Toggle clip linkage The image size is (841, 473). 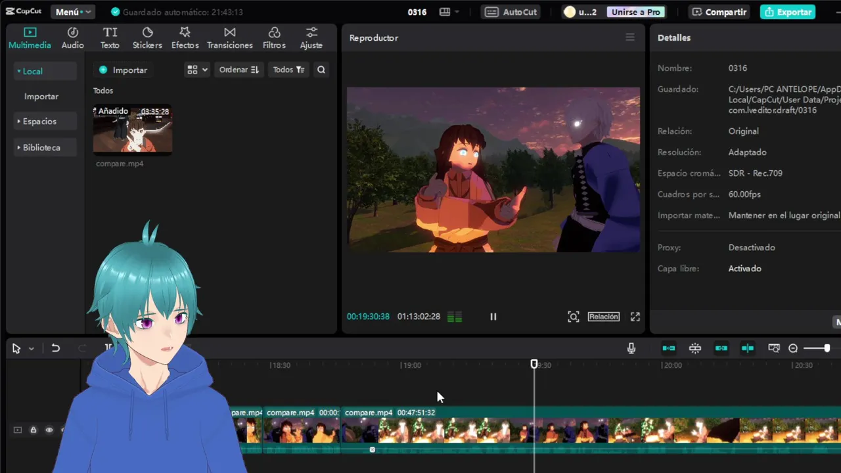tap(721, 348)
